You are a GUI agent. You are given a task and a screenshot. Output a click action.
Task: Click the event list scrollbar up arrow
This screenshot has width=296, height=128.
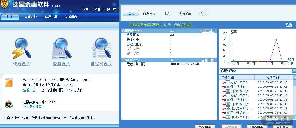click(295, 77)
